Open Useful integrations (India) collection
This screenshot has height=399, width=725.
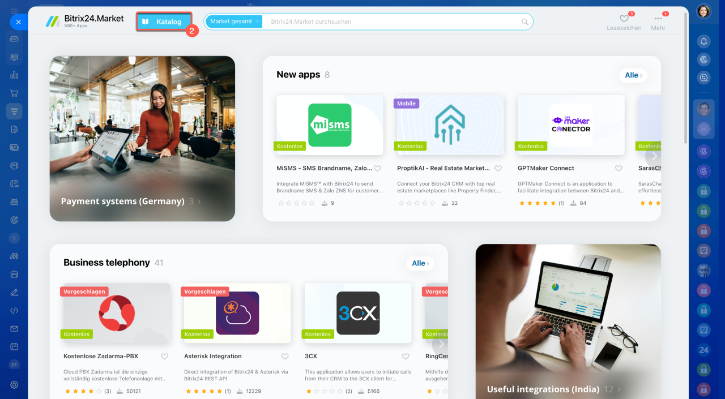(x=568, y=321)
